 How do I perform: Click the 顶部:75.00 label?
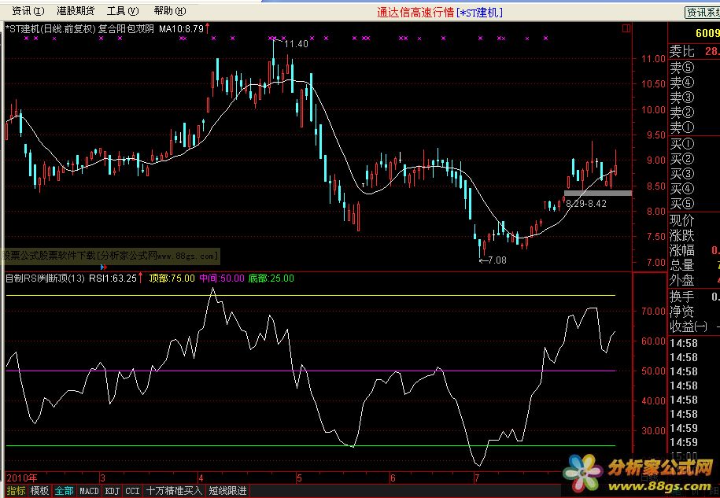172,279
